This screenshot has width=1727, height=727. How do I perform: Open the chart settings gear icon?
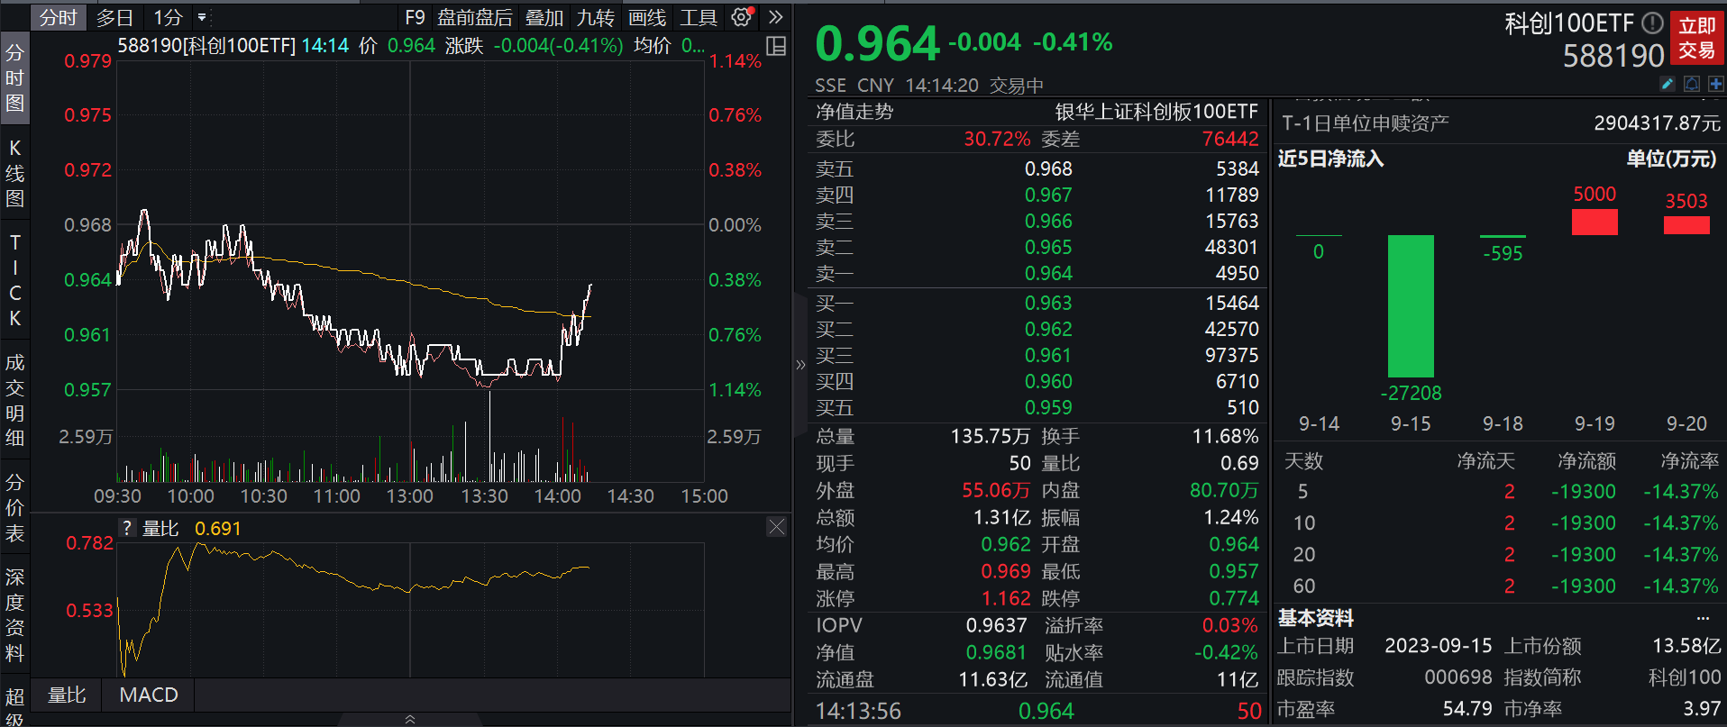click(x=742, y=17)
